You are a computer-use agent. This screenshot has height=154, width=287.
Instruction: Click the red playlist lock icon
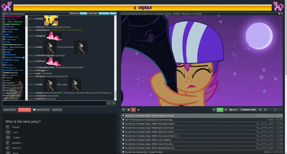pos(133,110)
